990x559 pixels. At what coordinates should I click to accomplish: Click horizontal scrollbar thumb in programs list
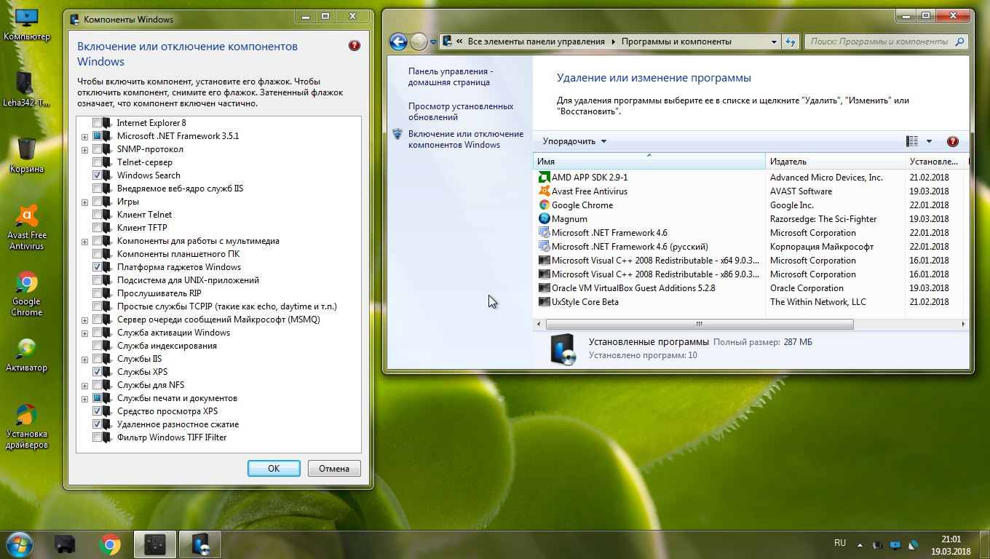pos(699,324)
